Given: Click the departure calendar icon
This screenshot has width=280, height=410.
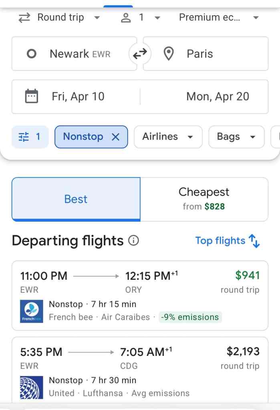Looking at the screenshot, I should pyautogui.click(x=32, y=97).
